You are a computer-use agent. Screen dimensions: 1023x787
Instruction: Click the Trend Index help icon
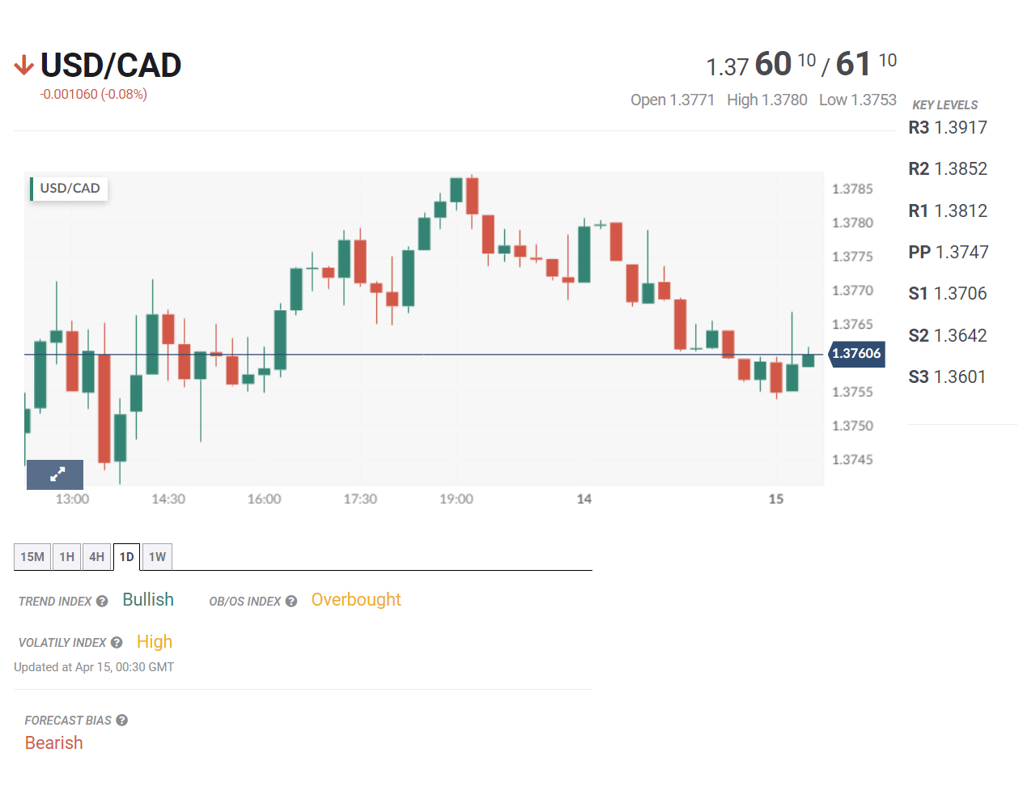101,601
